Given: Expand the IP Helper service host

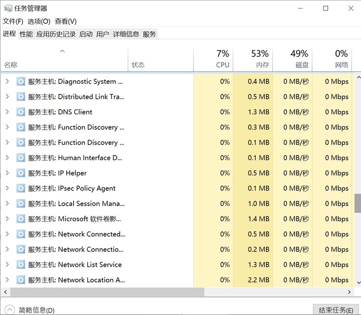Looking at the screenshot, I should [x=8, y=173].
